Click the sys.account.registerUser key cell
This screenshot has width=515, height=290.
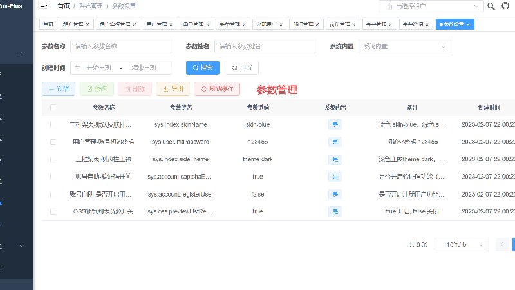(x=180, y=195)
